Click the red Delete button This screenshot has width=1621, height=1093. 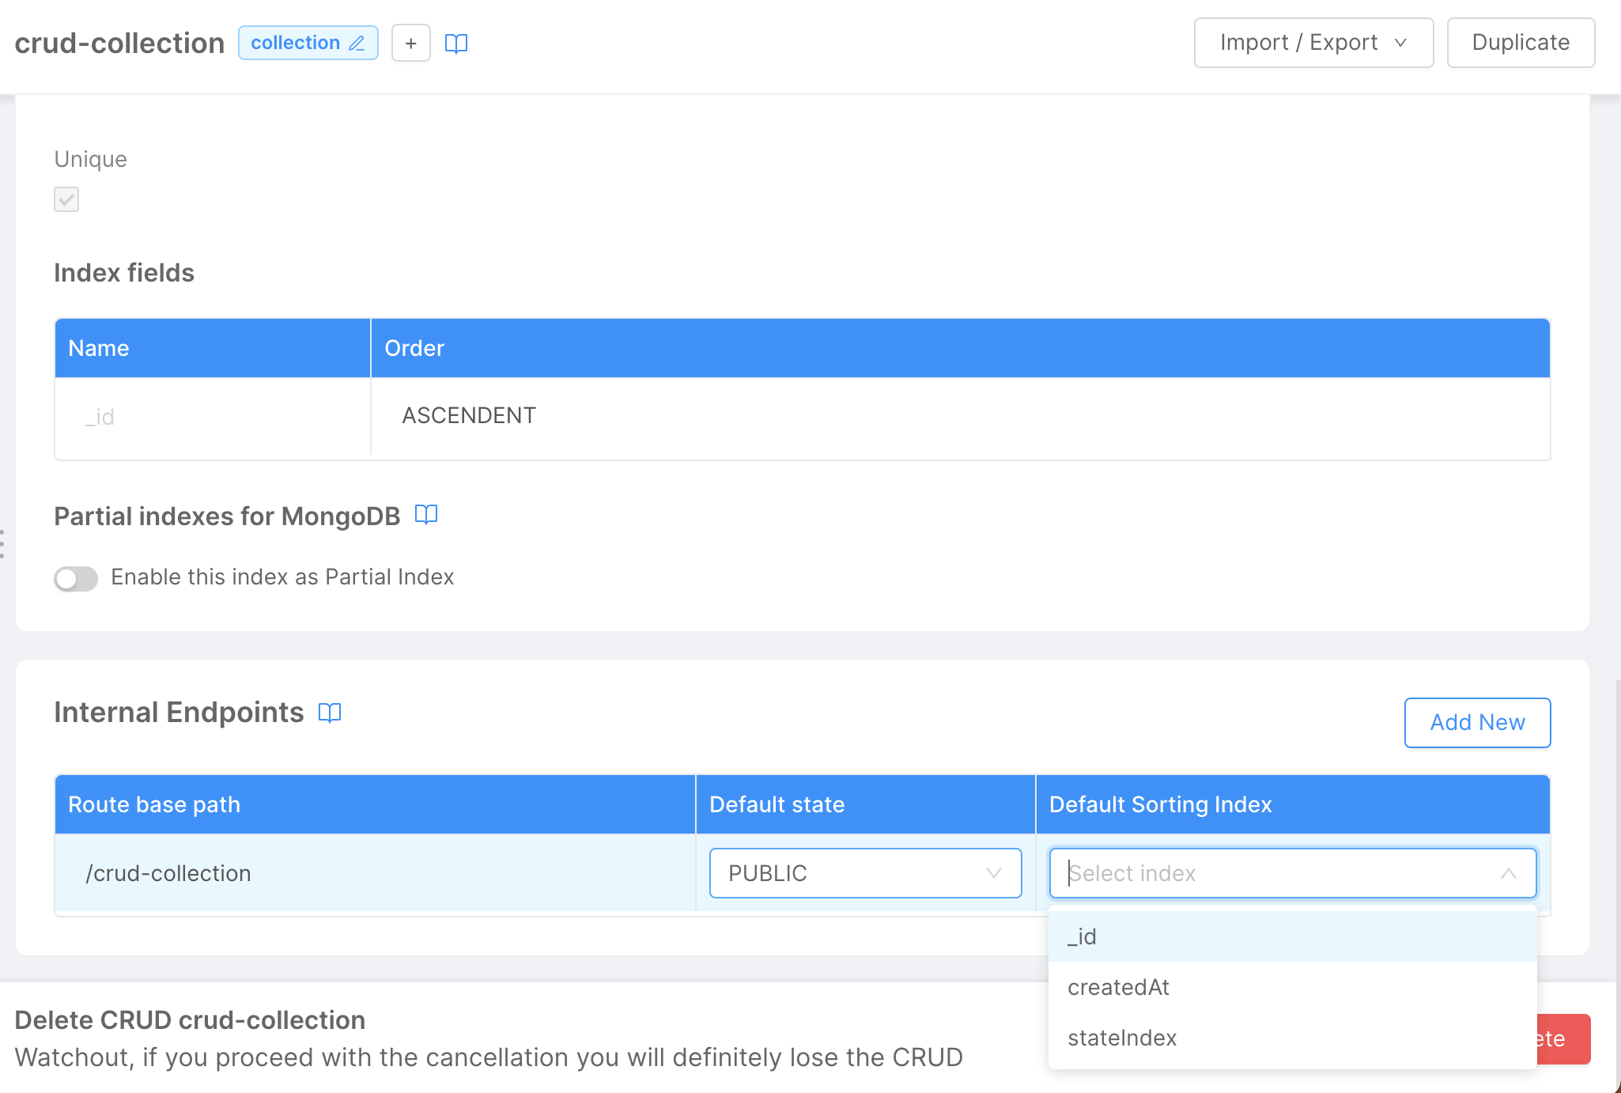[1562, 1038]
